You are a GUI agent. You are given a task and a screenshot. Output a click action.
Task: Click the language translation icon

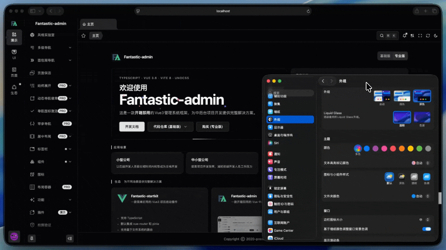click(x=412, y=36)
